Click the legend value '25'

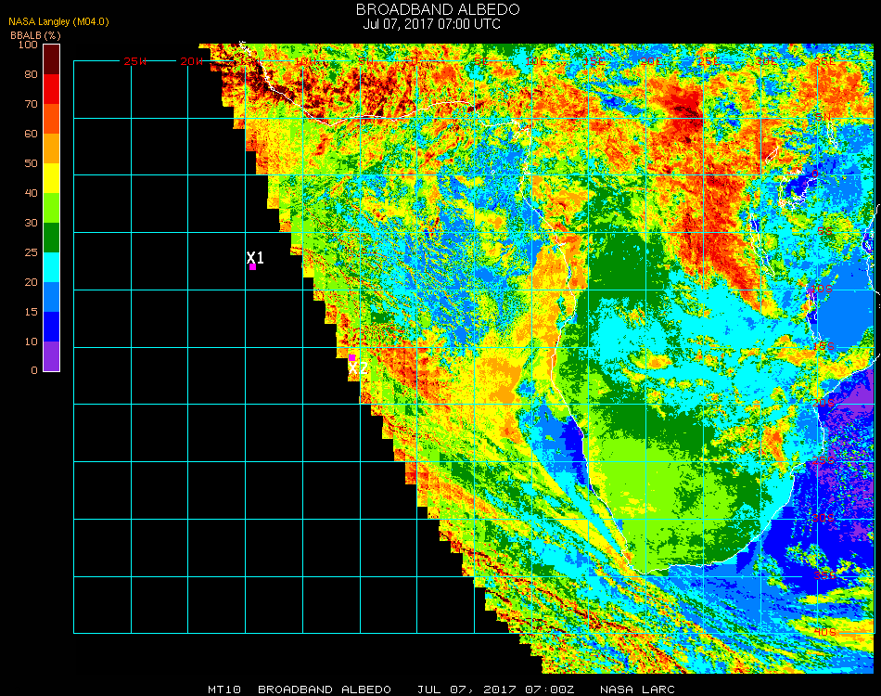31,253
